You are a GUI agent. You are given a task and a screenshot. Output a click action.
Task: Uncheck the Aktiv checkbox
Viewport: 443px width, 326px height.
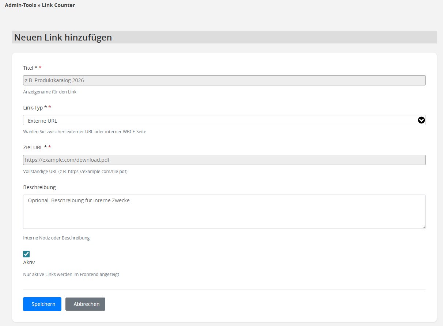pyautogui.click(x=26, y=254)
